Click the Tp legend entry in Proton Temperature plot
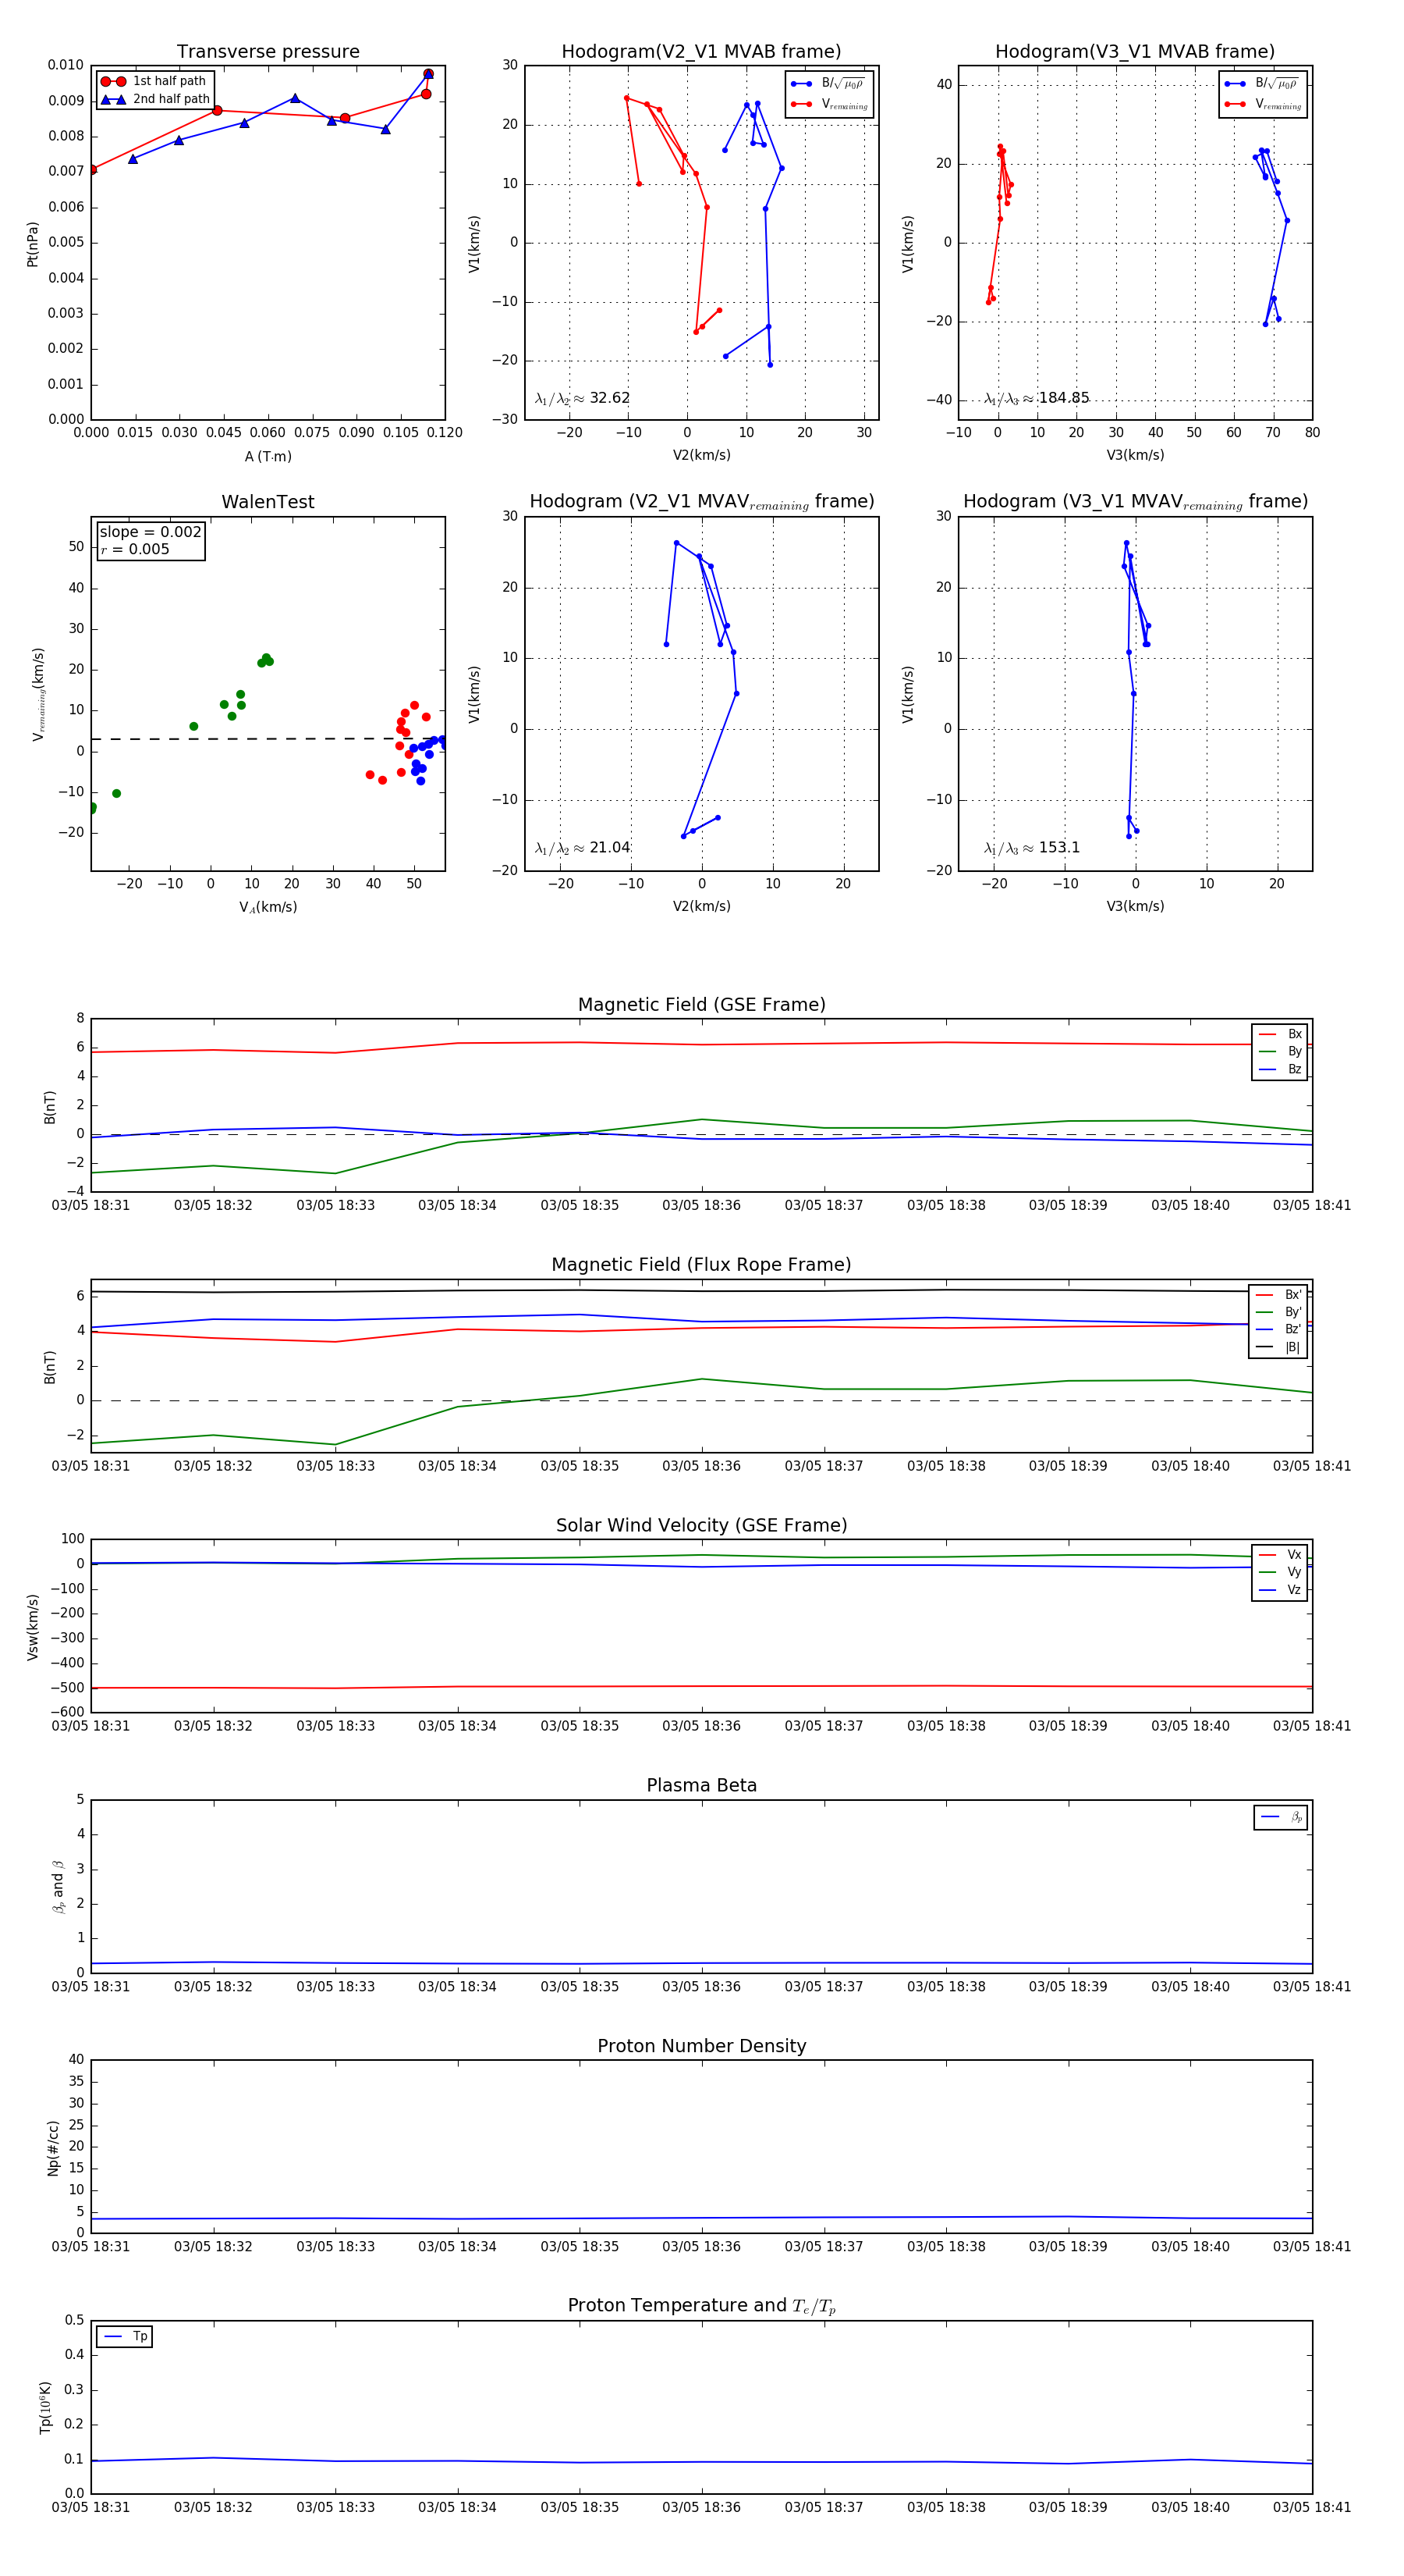This screenshot has height=2576, width=1404. point(125,2336)
